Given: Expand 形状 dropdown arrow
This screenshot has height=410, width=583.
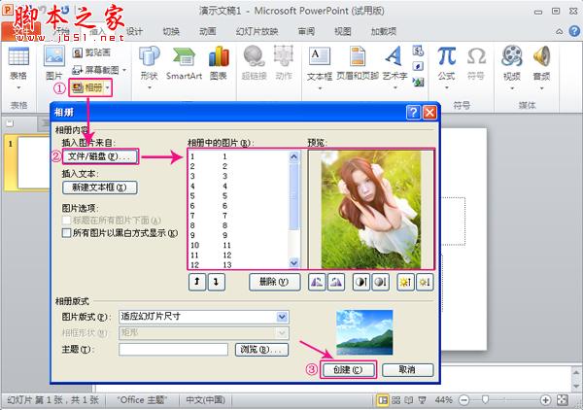Looking at the screenshot, I should pos(150,88).
